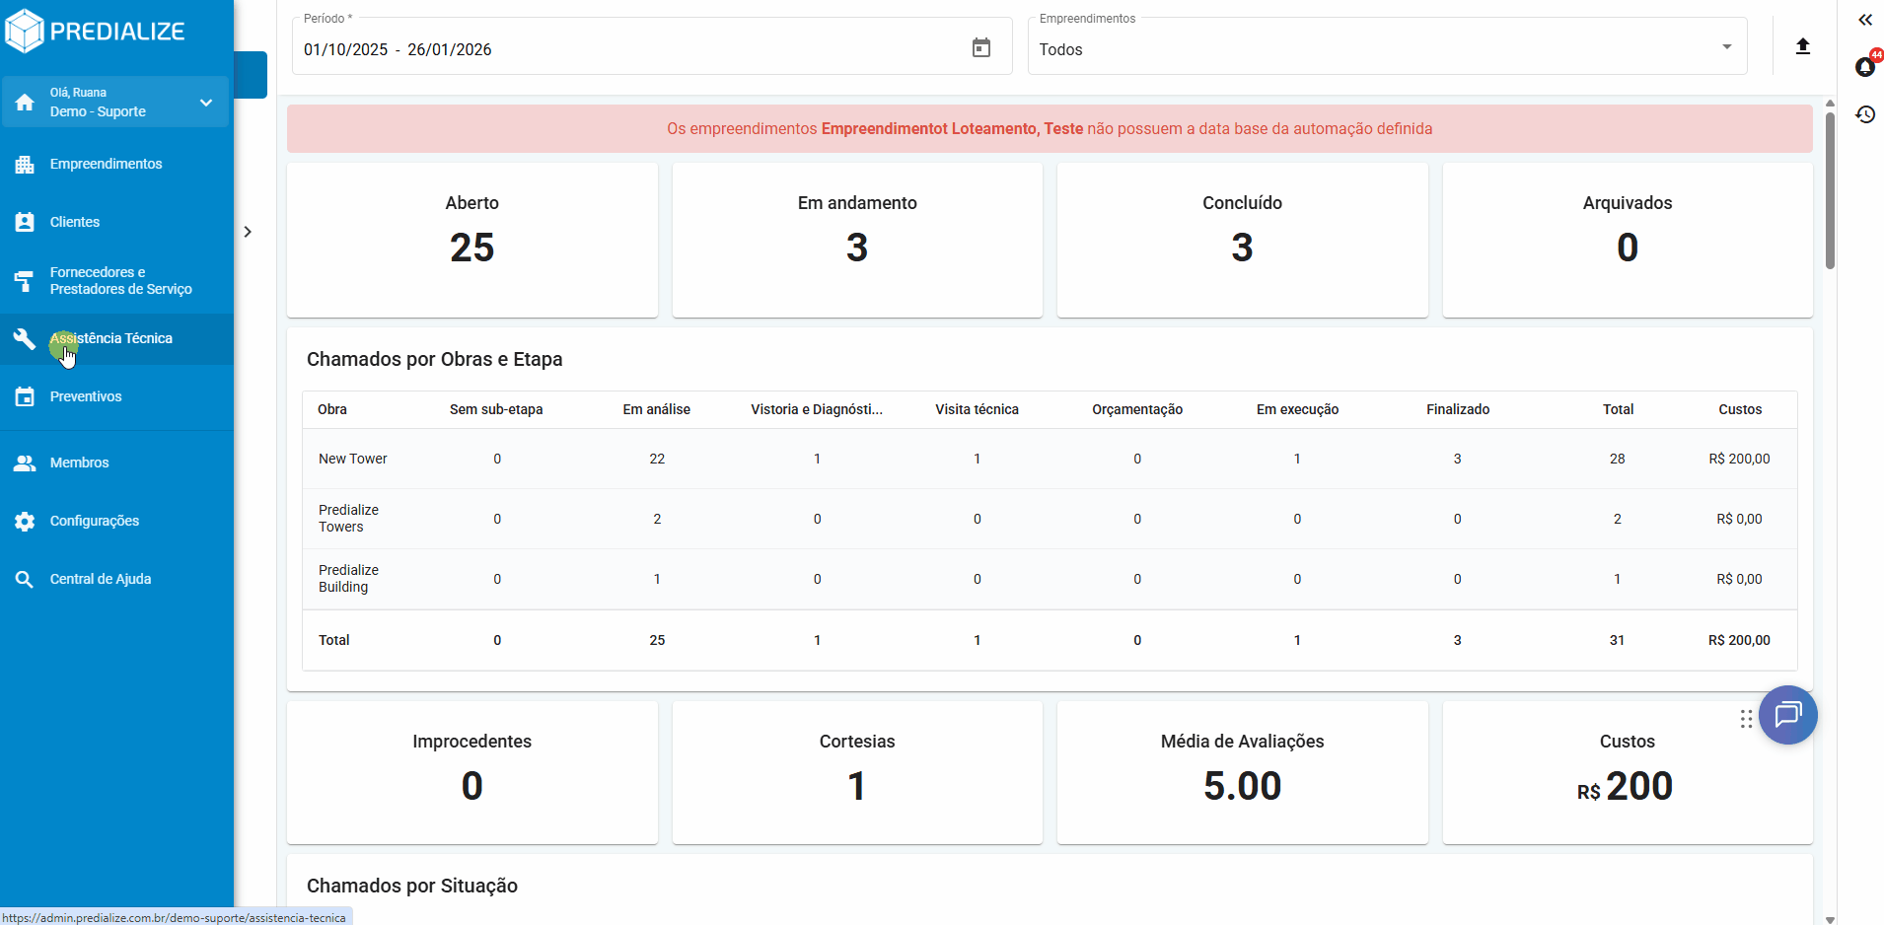Open Preventivos section
The image size is (1884, 925).
point(86,396)
